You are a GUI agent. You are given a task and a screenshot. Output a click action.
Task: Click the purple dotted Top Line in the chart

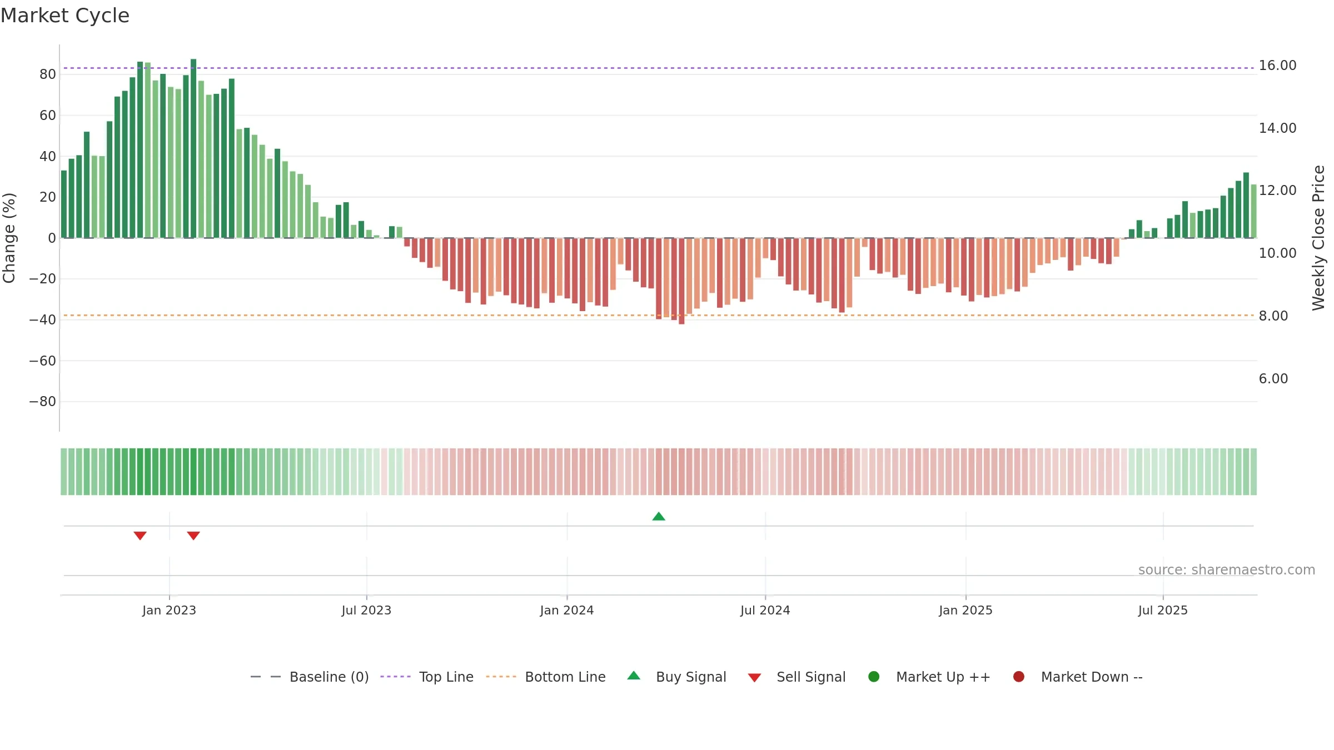pos(659,68)
